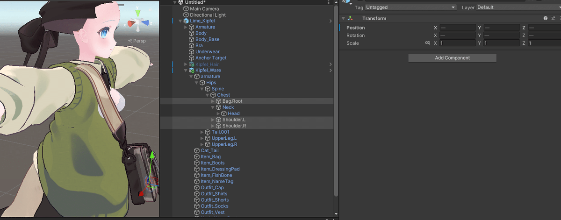
Task: Click the Transform component axes icon
Action: pos(351,18)
